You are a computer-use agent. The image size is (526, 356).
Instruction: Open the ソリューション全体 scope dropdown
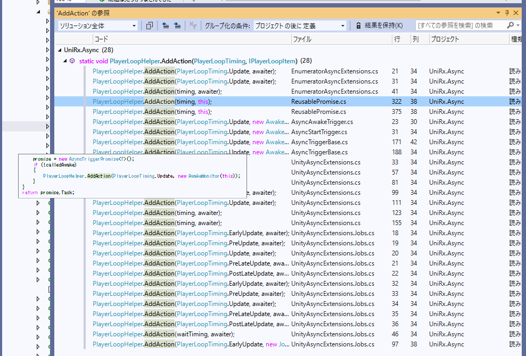click(97, 26)
